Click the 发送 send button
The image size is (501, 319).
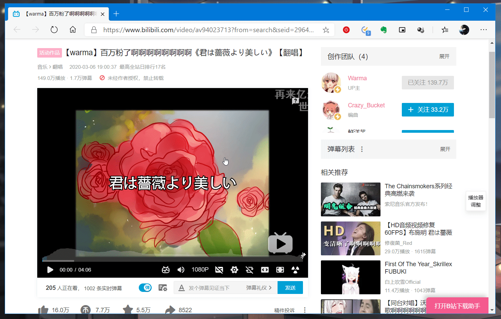click(x=290, y=288)
